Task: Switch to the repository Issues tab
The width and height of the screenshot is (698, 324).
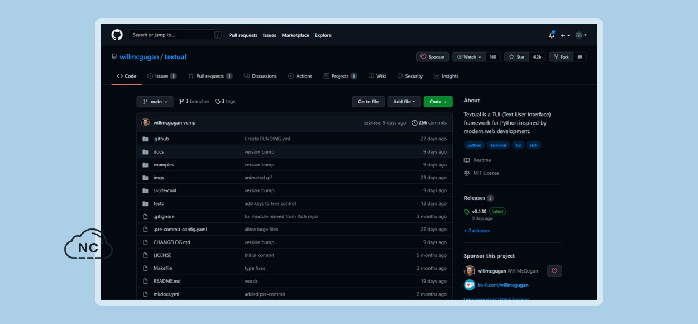Action: point(162,76)
